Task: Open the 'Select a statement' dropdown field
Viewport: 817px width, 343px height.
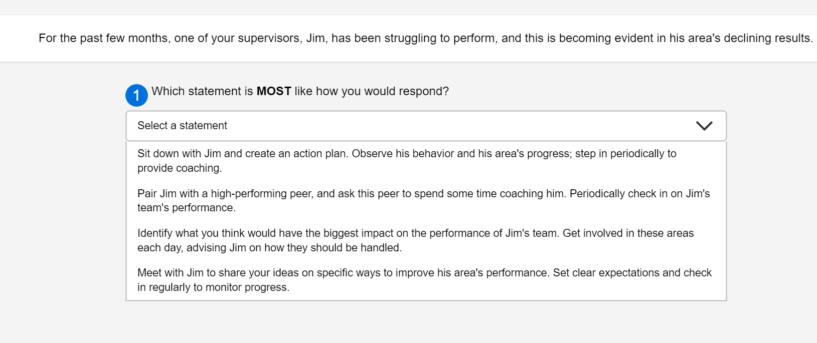Action: [x=425, y=126]
